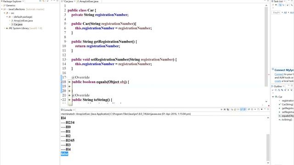This screenshot has height=165, width=294.
Task: Select setRegistrationNumber method in Outline
Action: coord(288,112)
